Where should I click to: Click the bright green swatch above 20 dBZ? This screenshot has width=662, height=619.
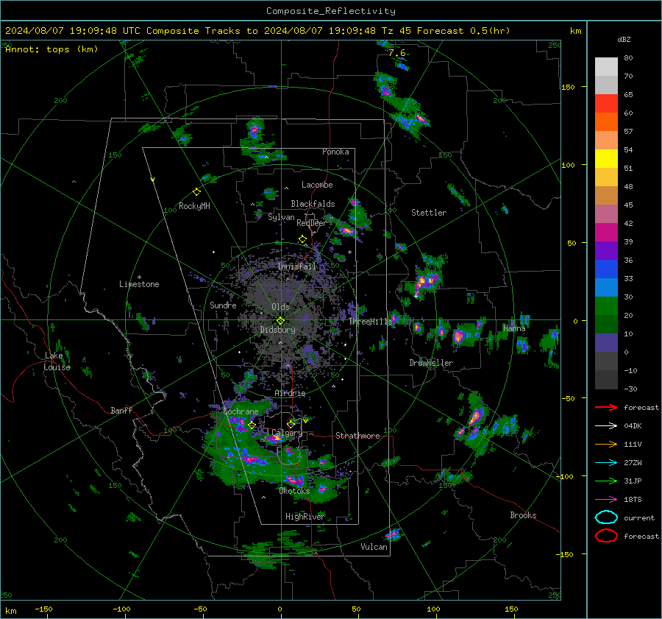(x=606, y=306)
